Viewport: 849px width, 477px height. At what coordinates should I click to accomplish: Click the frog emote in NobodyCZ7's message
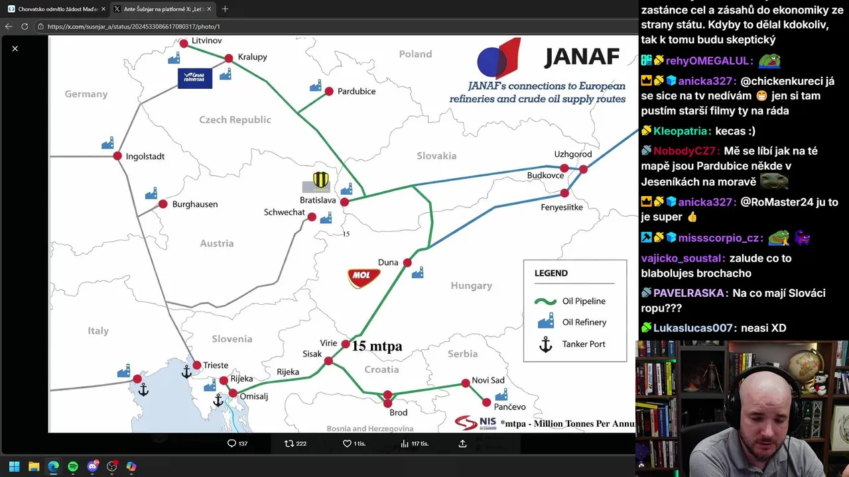point(774,181)
